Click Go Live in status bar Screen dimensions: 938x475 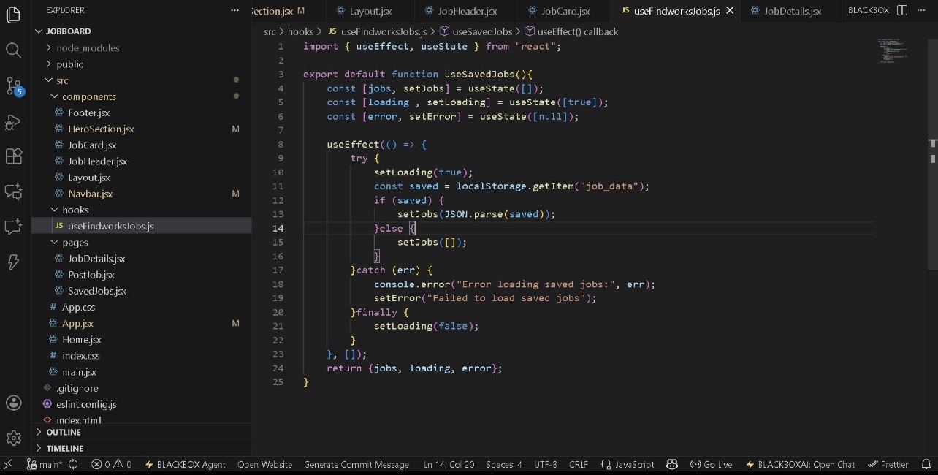[x=710, y=464]
